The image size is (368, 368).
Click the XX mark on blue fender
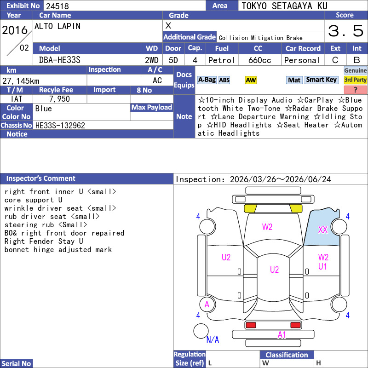(323, 230)
